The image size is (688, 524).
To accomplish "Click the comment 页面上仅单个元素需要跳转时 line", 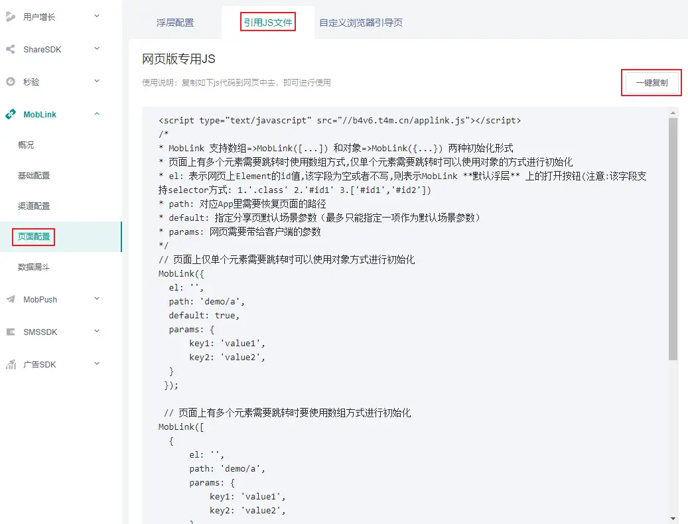I will 287,259.
